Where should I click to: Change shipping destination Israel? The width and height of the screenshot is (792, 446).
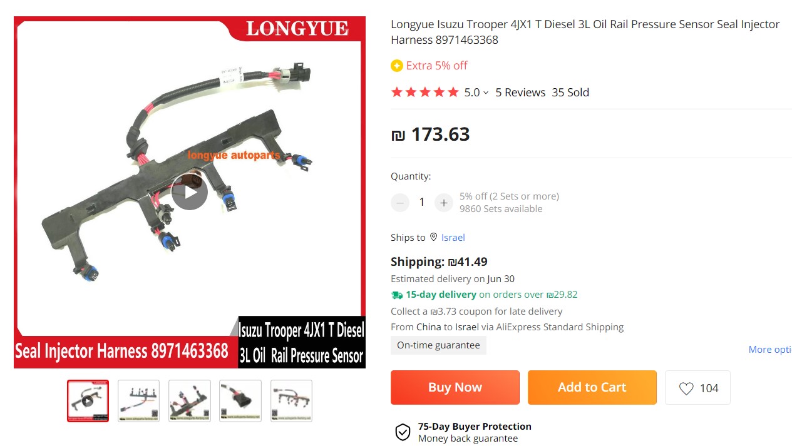click(x=453, y=237)
